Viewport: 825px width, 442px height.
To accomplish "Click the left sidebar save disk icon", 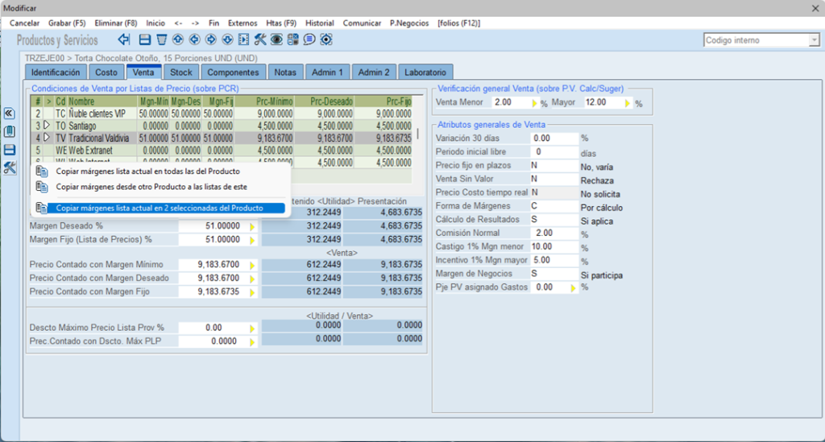I will (x=10, y=150).
